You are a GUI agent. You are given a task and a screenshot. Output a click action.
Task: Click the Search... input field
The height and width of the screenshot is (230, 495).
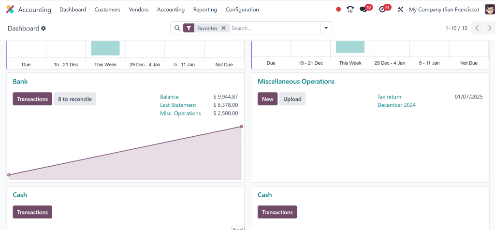[x=275, y=28]
